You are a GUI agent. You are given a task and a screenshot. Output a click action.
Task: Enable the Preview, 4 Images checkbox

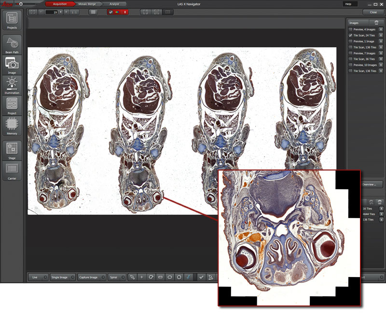[350, 30]
